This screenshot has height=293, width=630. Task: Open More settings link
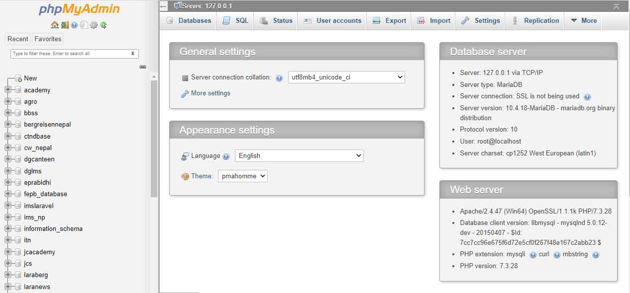[210, 93]
